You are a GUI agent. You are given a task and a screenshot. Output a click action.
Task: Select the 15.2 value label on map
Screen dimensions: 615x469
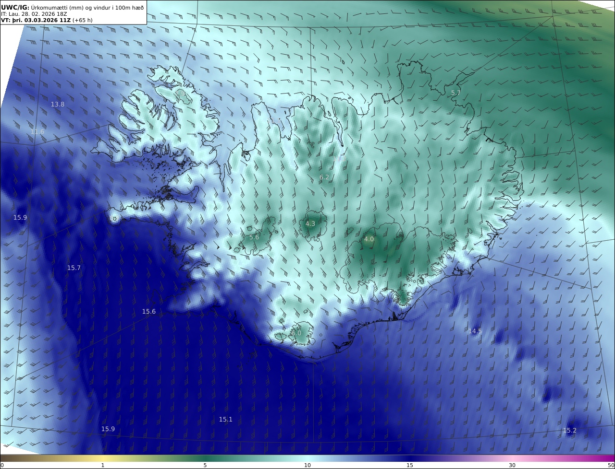[569, 430]
